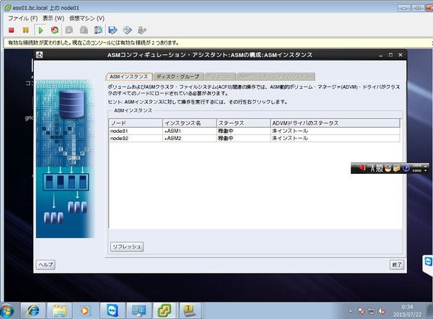Click the リフレッシュ button
The image size is (433, 319).
[127, 247]
